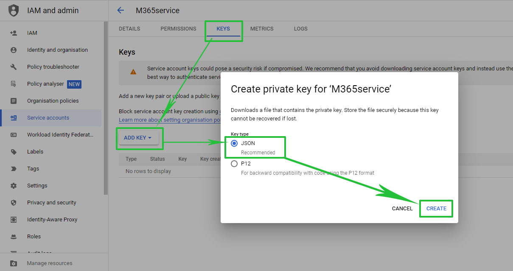Select the JSON key type radio button

(x=234, y=143)
